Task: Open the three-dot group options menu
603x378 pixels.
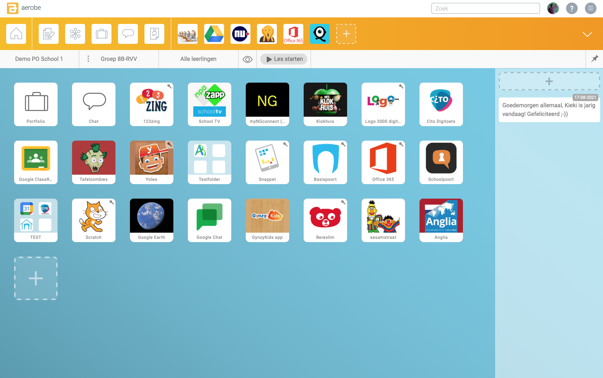Action: pyautogui.click(x=88, y=59)
